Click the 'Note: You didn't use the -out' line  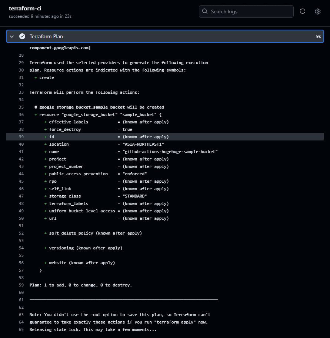click(x=120, y=315)
